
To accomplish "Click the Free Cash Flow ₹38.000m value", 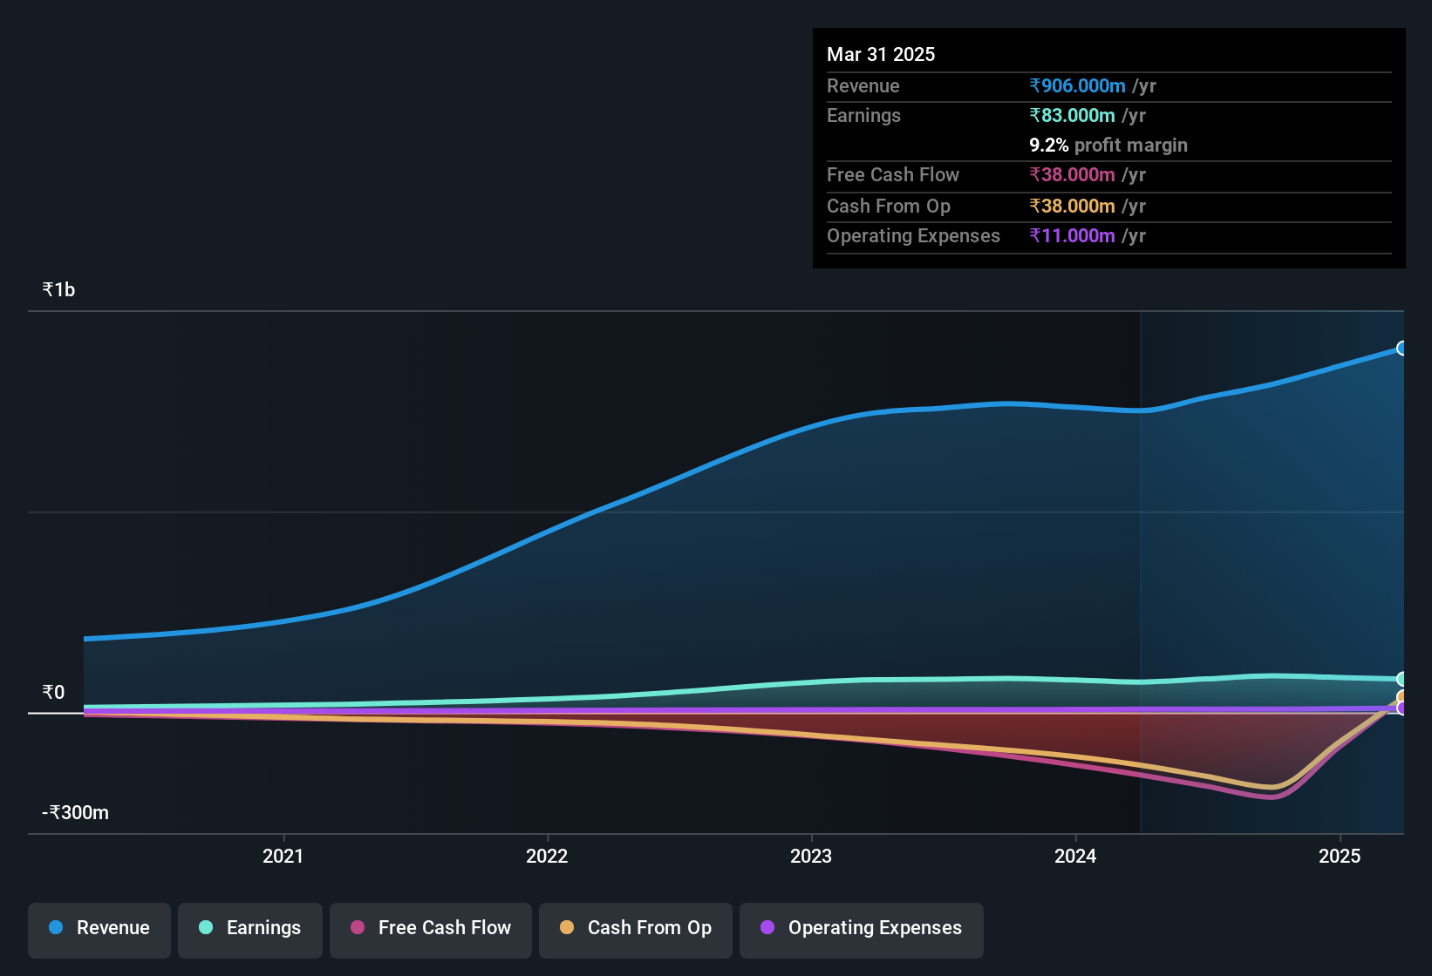I will [x=1072, y=174].
